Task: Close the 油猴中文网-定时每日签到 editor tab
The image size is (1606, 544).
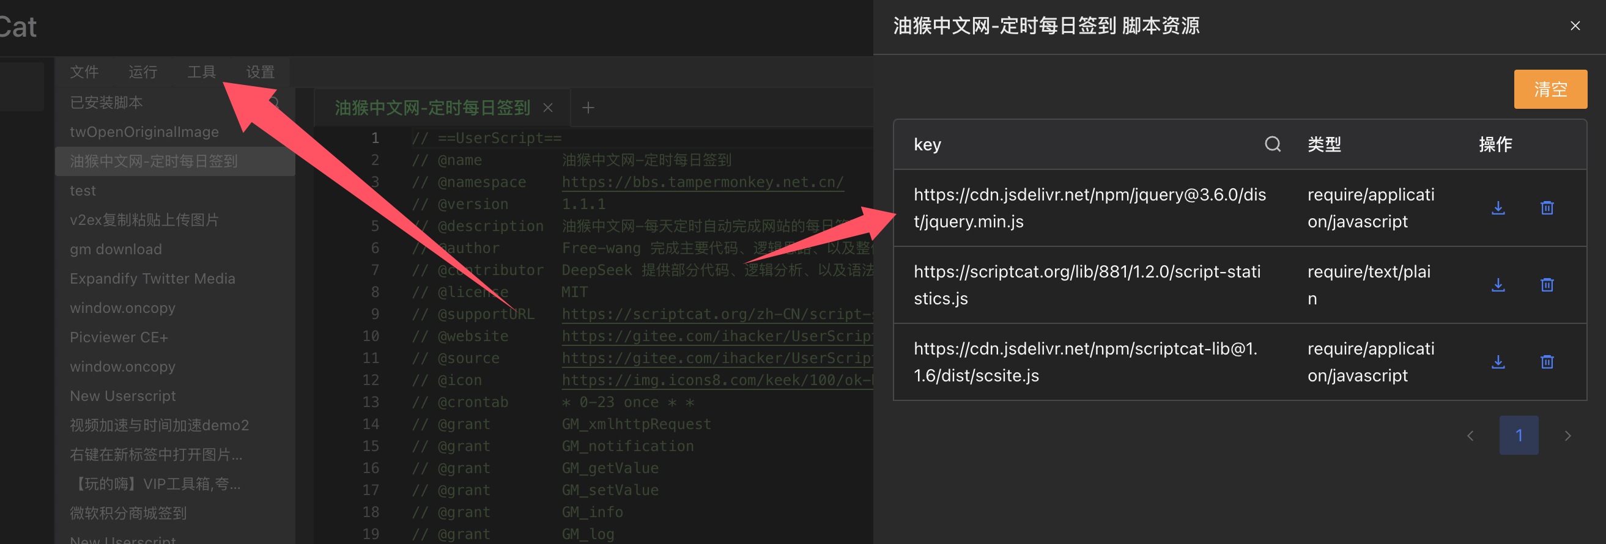Action: click(x=548, y=108)
